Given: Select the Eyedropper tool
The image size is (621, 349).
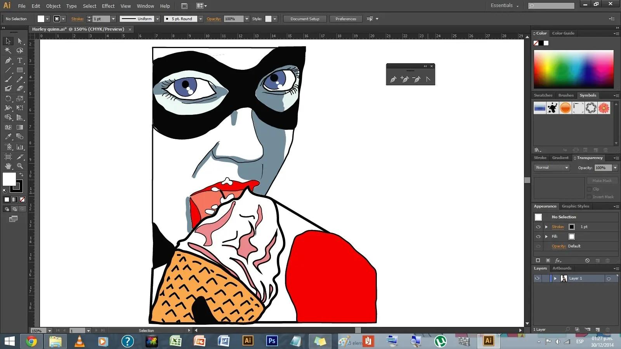Looking at the screenshot, I should point(8,136).
